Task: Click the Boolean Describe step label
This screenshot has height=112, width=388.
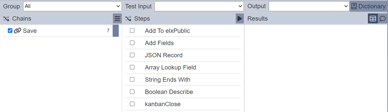Action: coord(169,92)
